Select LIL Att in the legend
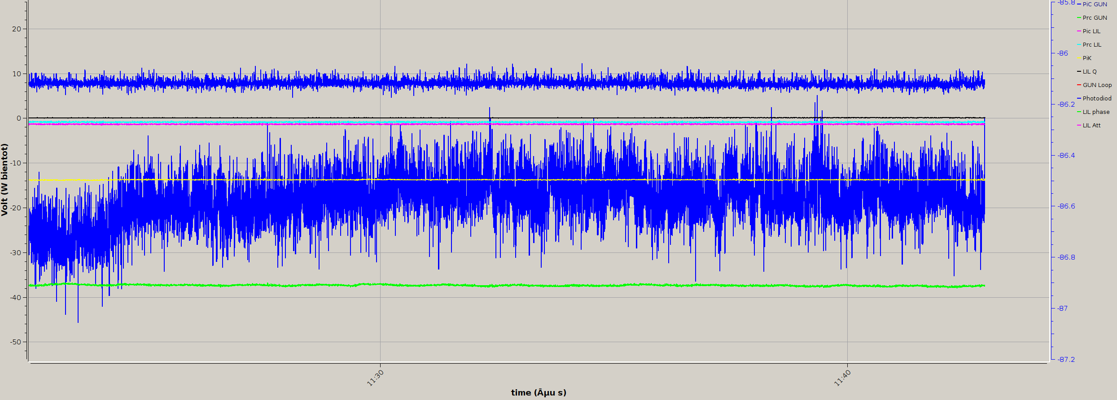This screenshot has height=400, width=1117. tap(1091, 126)
